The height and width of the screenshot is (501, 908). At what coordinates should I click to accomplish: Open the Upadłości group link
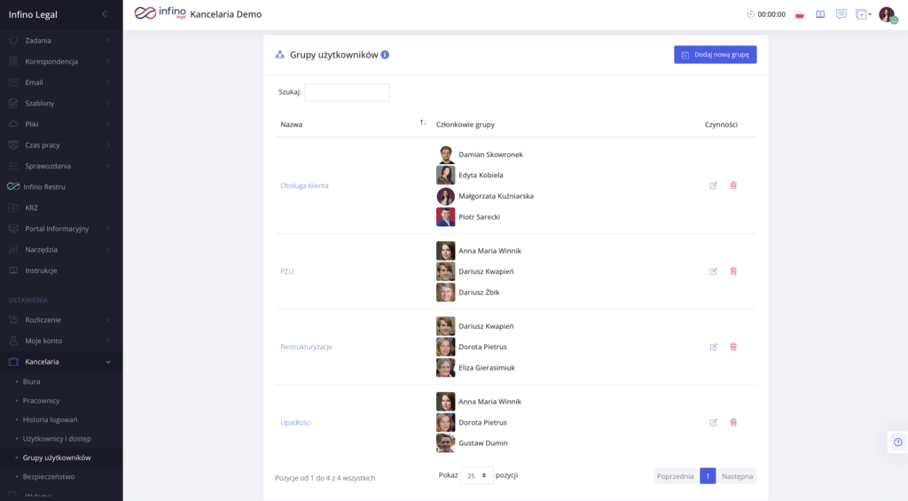[295, 422]
